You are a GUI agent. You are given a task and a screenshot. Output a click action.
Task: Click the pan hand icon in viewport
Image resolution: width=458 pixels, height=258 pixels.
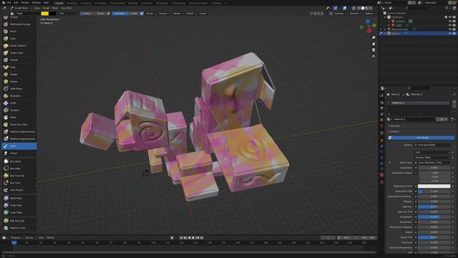click(x=374, y=44)
